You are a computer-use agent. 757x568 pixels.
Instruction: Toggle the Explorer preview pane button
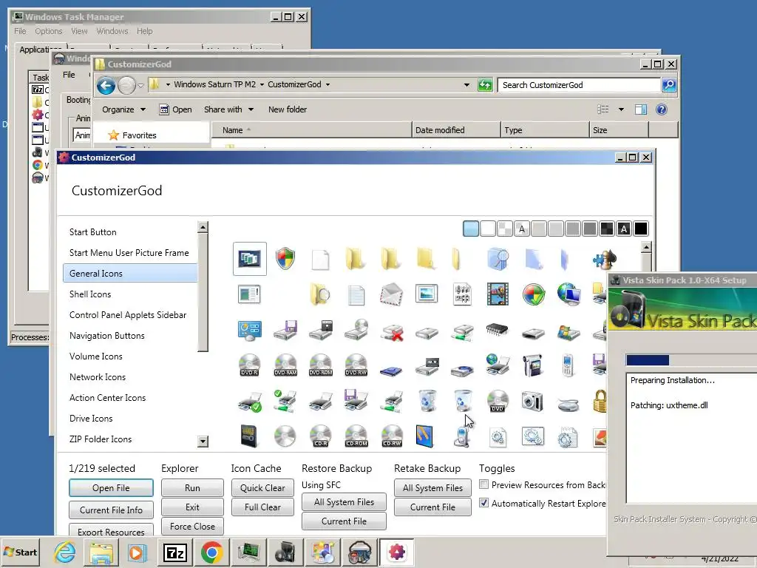pos(641,109)
